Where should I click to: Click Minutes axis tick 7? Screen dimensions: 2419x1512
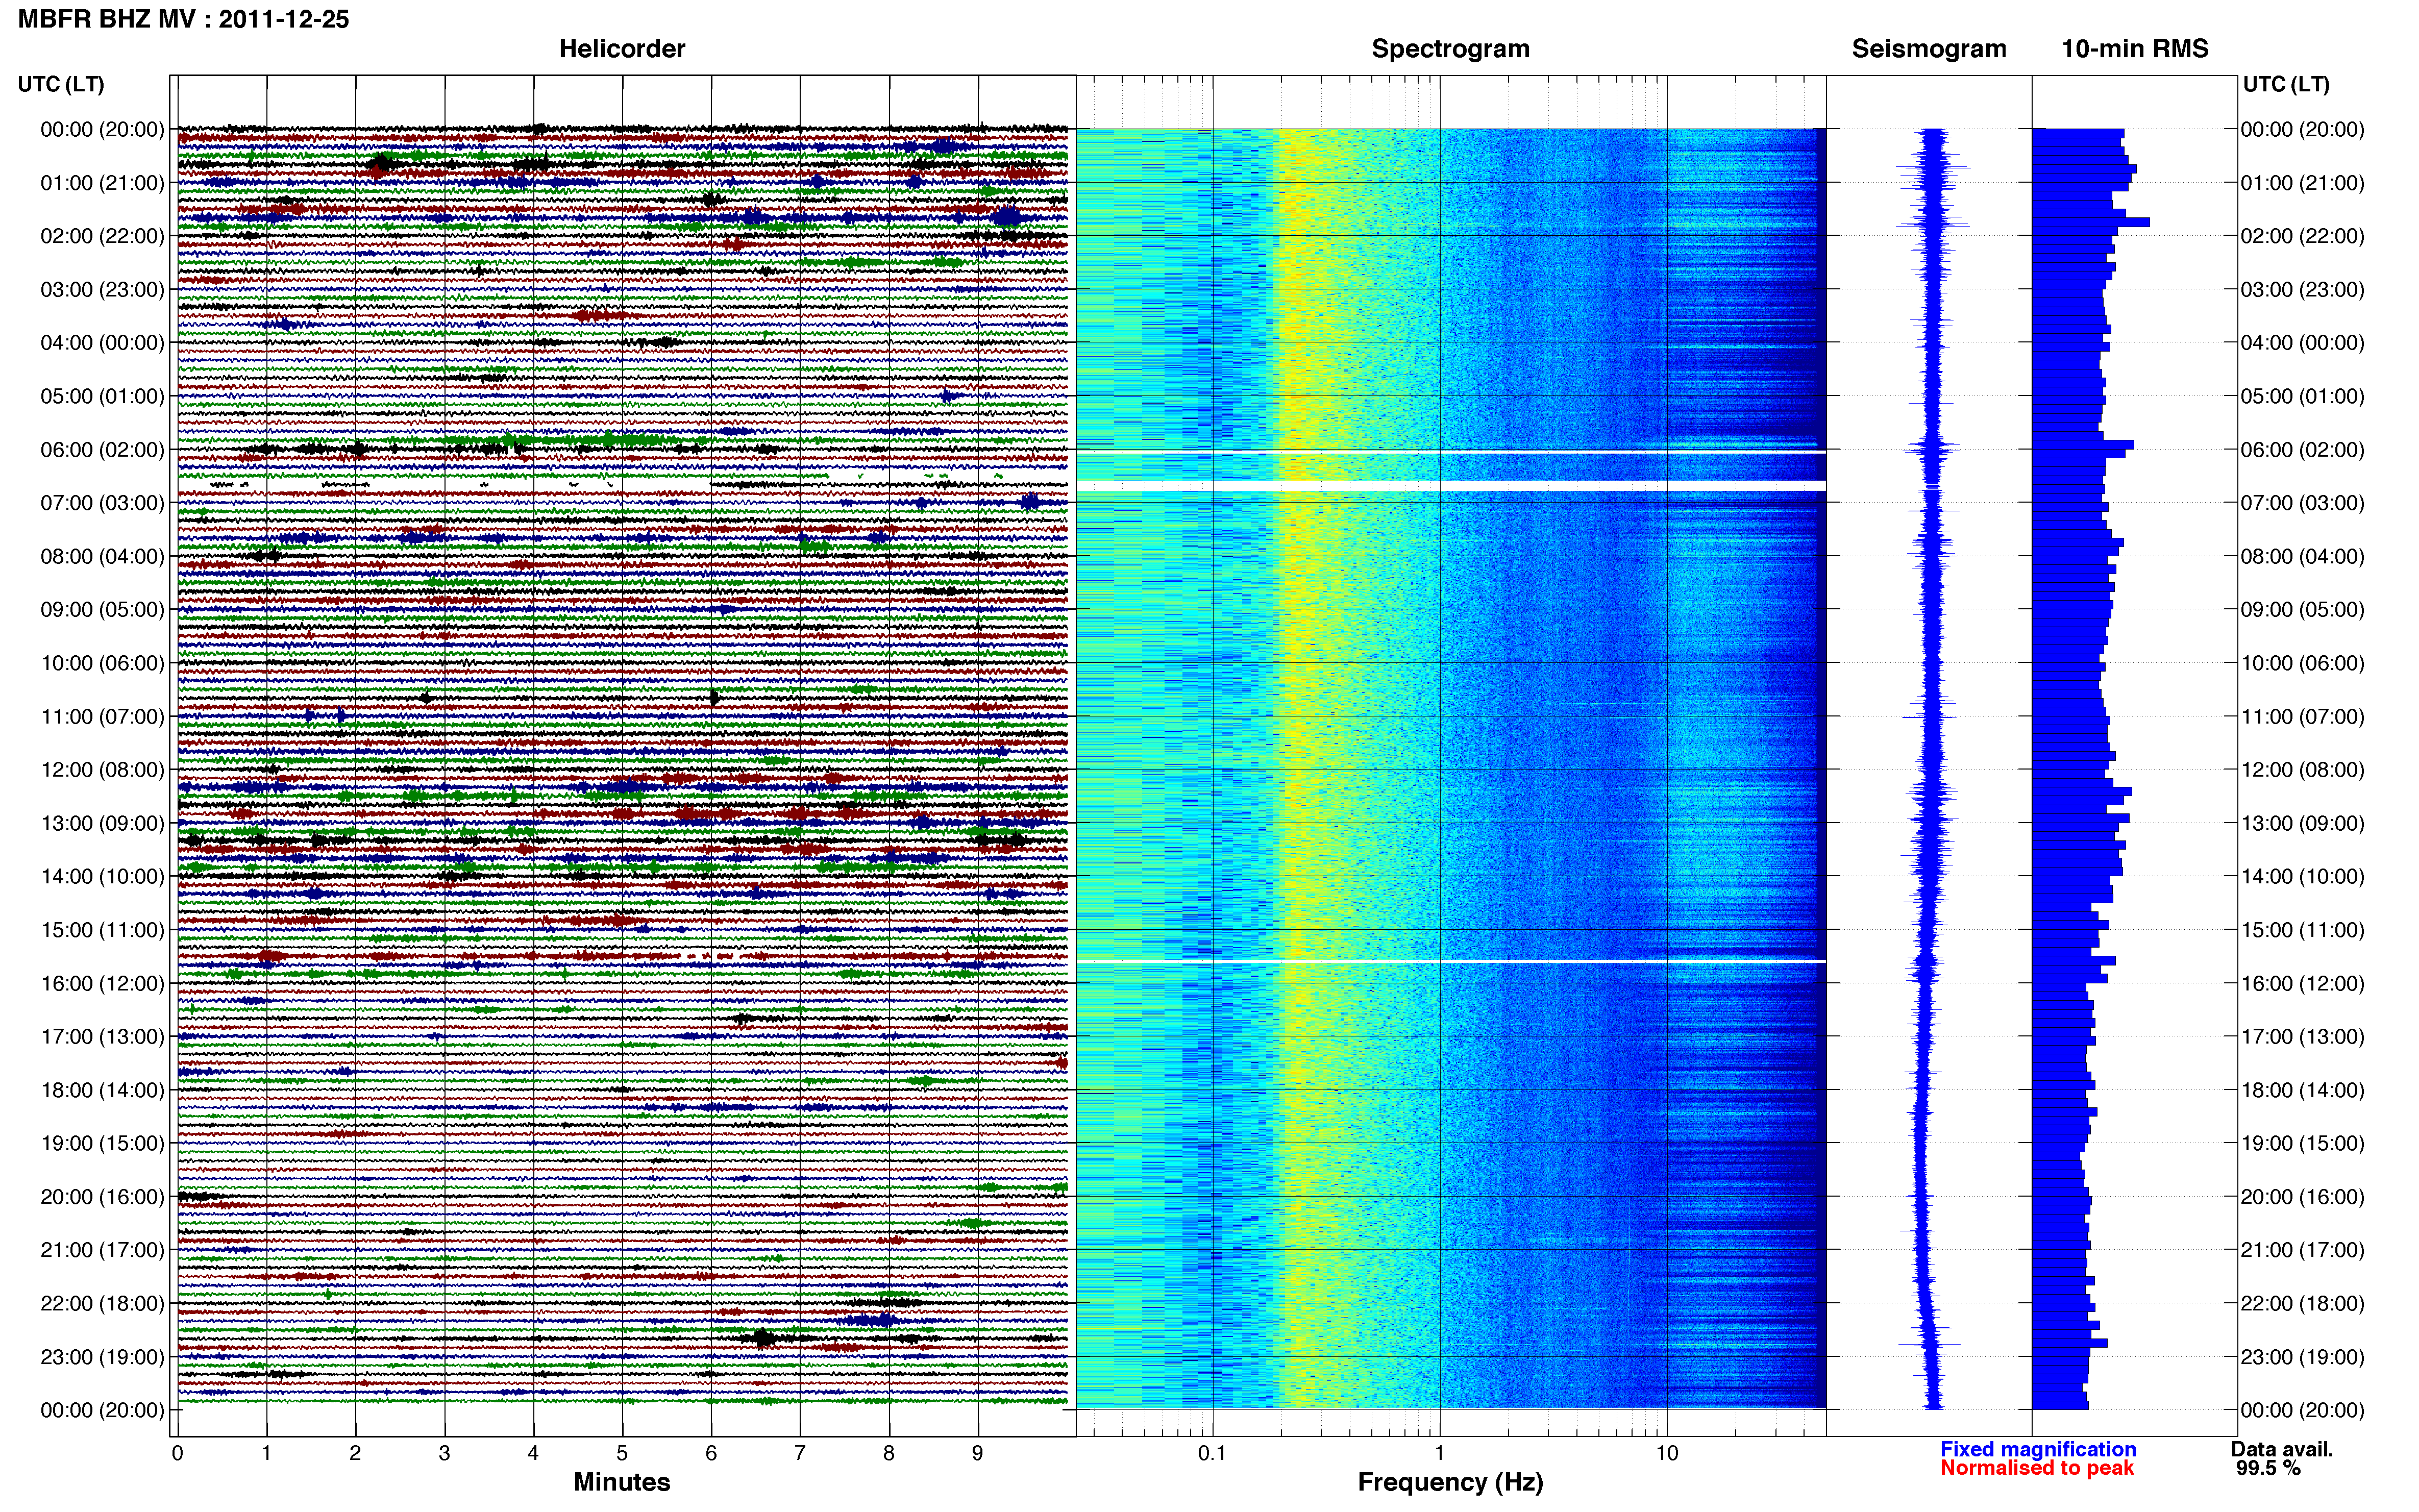click(x=800, y=1454)
